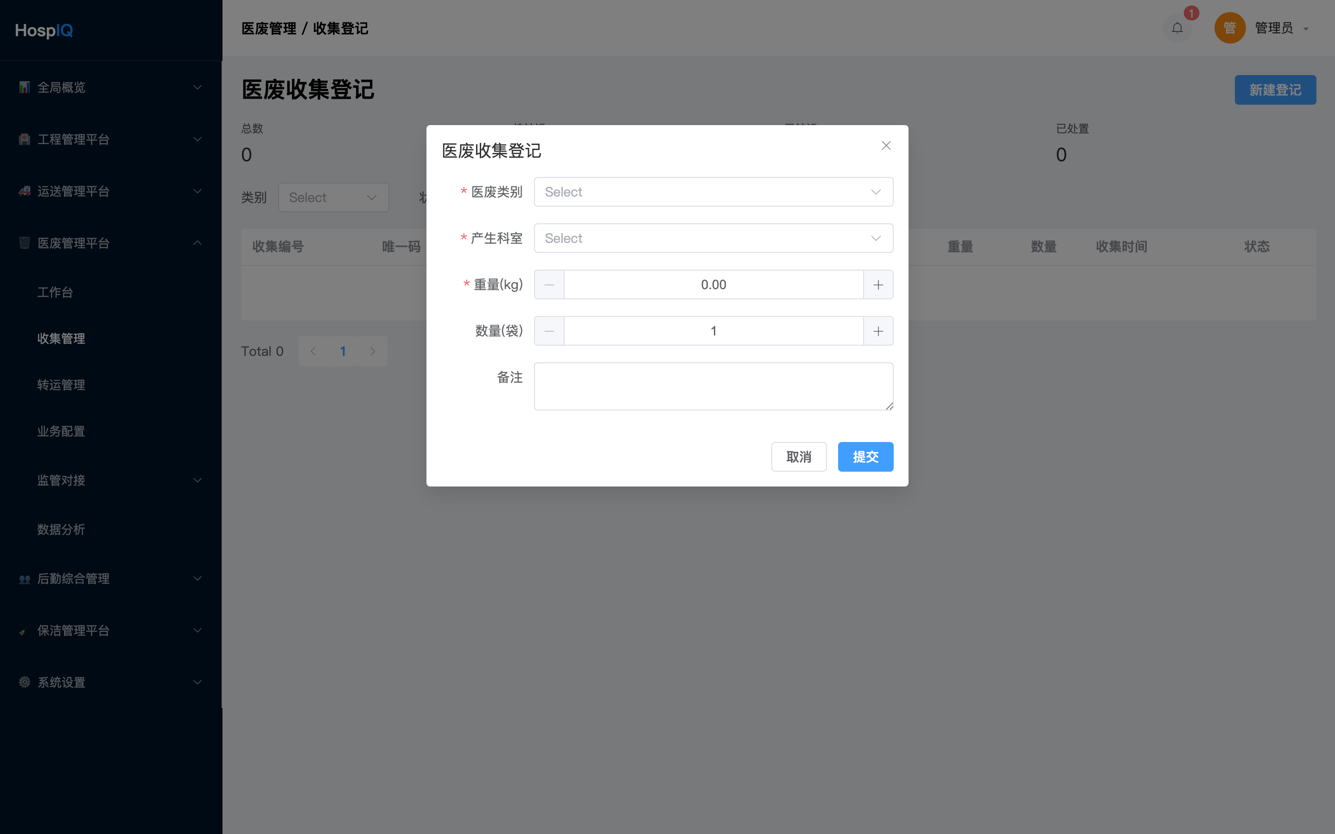Screen dimensions: 1335x834
Task: Click the 医废管理平台 trash icon
Action: tap(24, 243)
